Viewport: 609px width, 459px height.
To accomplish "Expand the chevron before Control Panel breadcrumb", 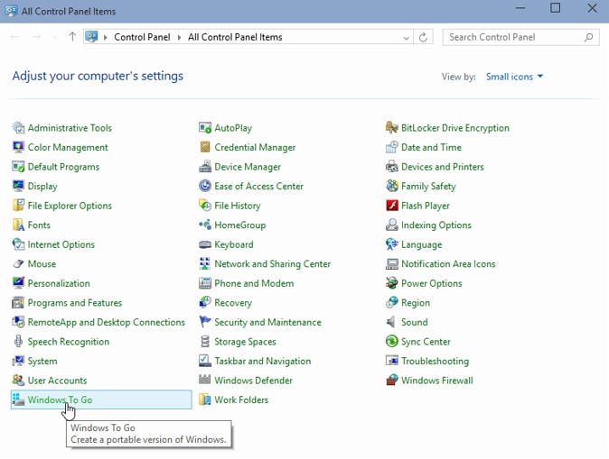I will click(105, 38).
